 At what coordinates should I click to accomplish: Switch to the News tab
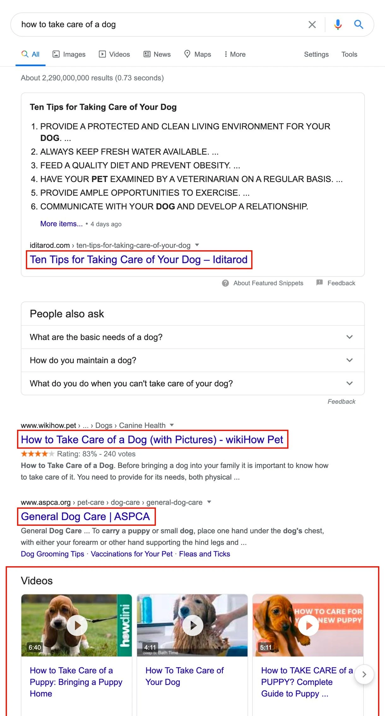click(157, 54)
